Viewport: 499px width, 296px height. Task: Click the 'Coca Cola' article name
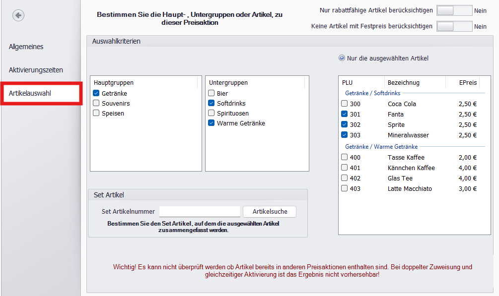coord(402,104)
